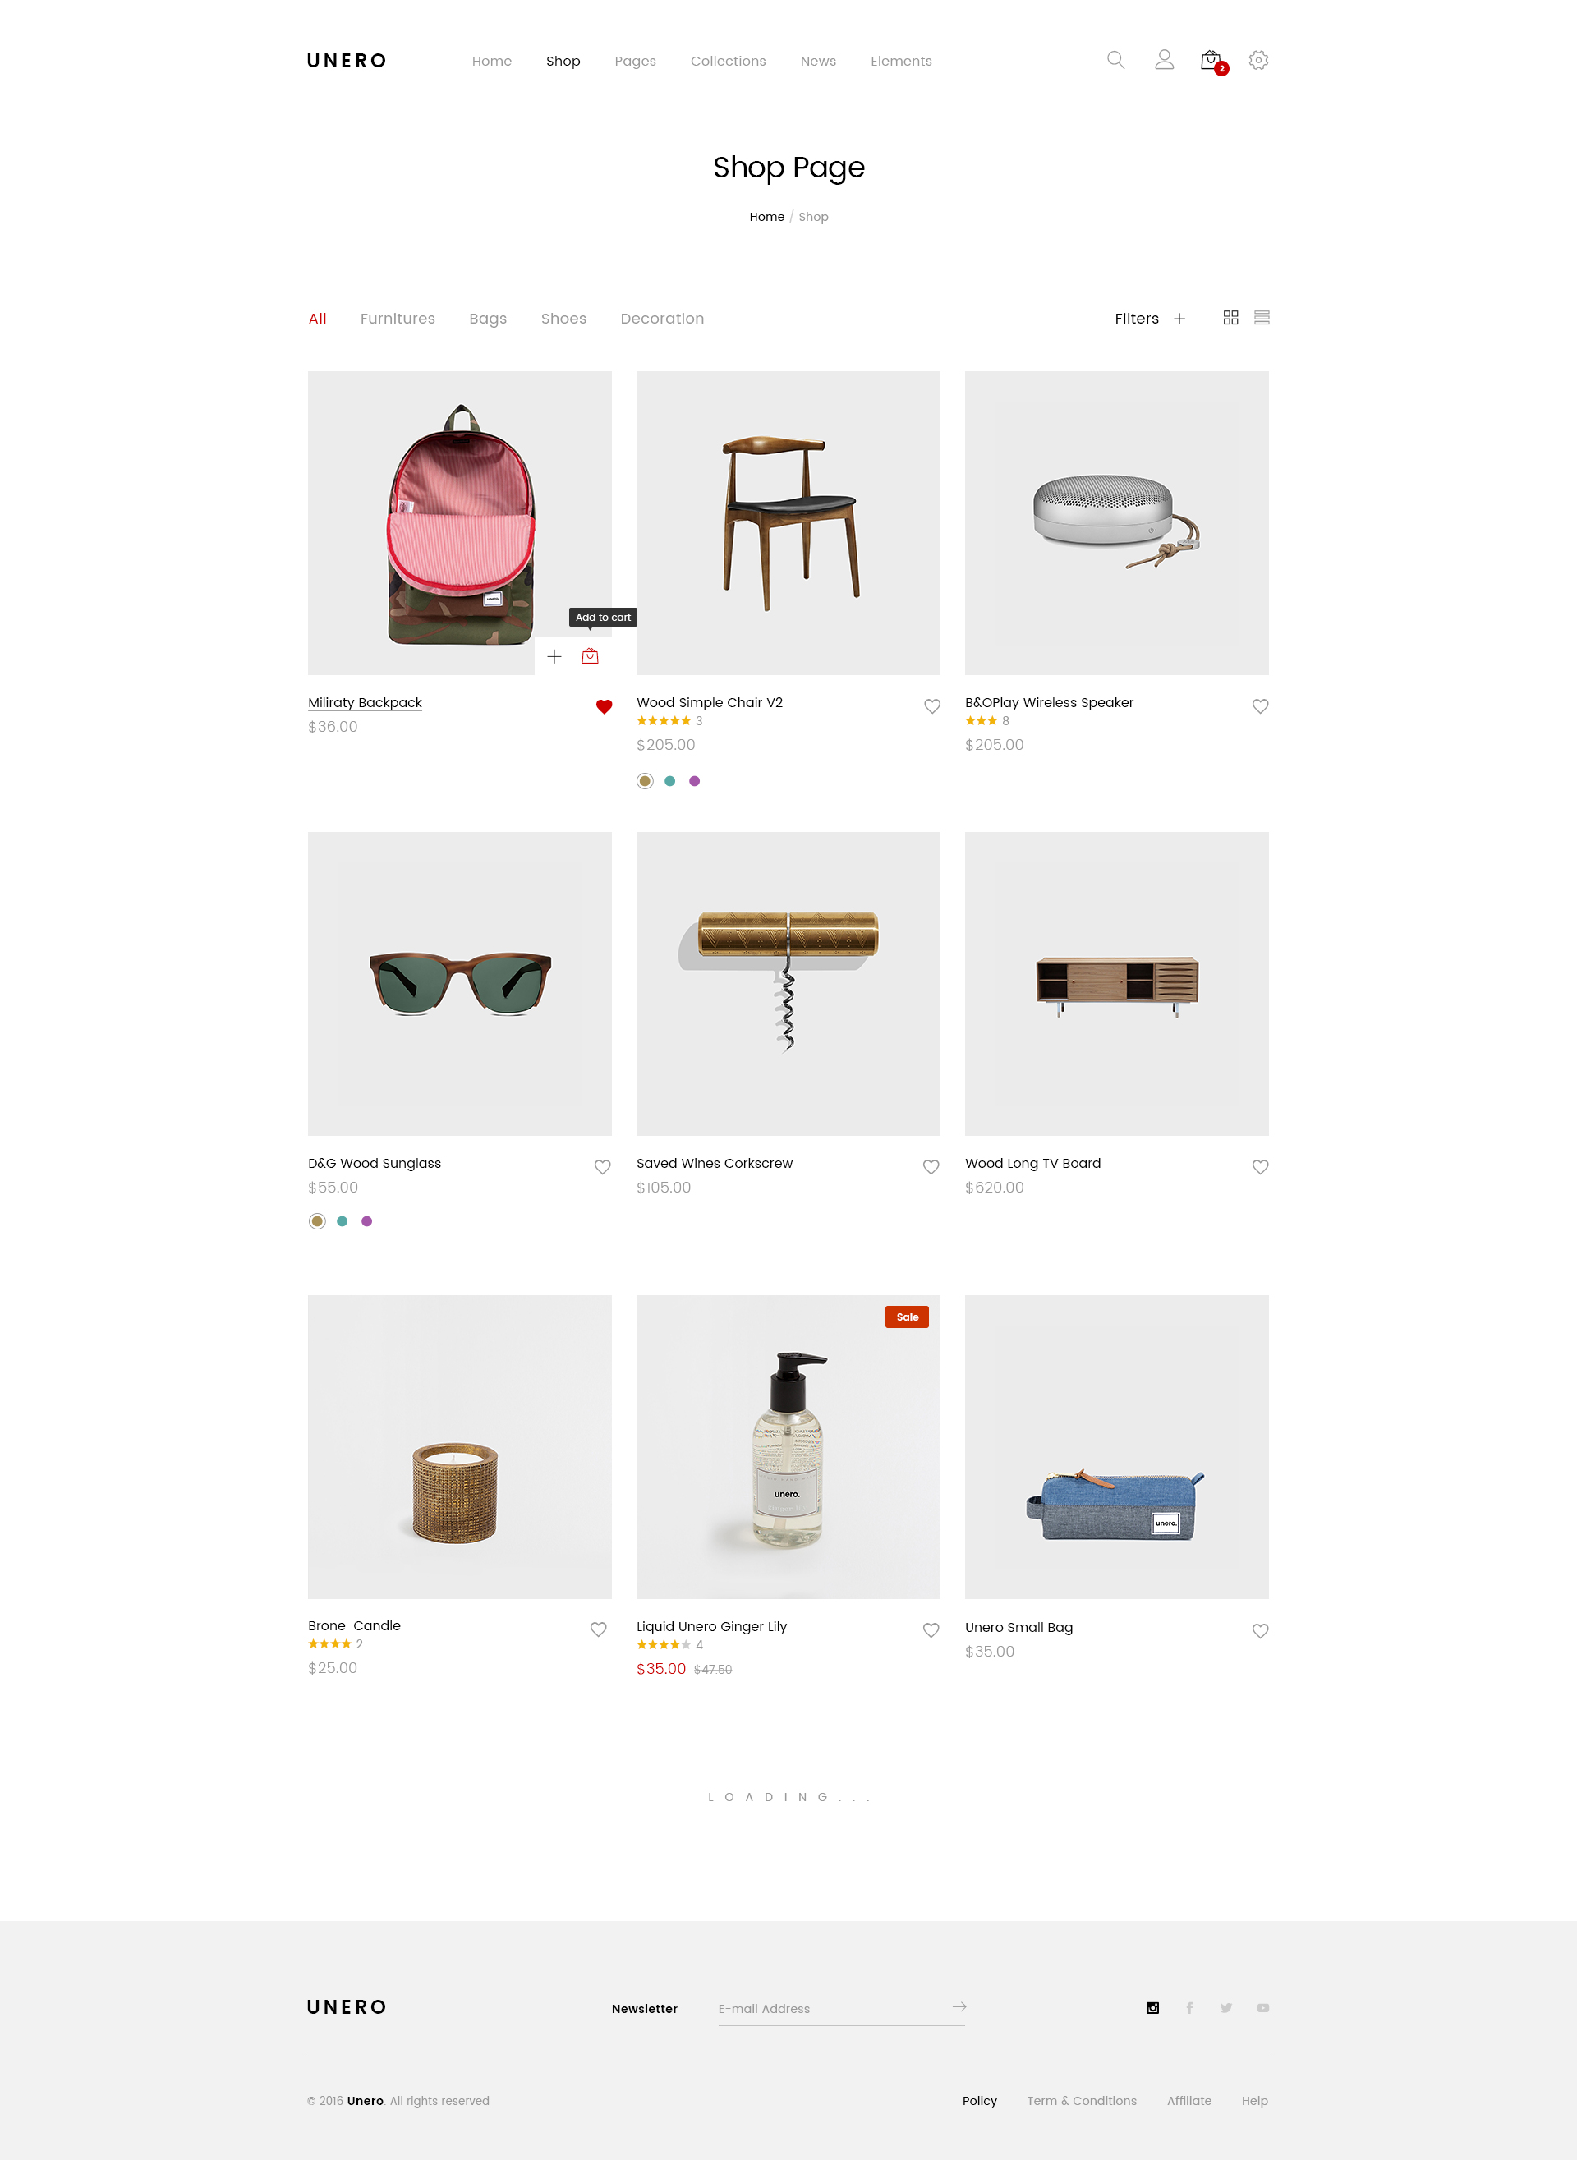Switch to grid view layout
Viewport: 1577px width, 2160px height.
pos(1230,318)
